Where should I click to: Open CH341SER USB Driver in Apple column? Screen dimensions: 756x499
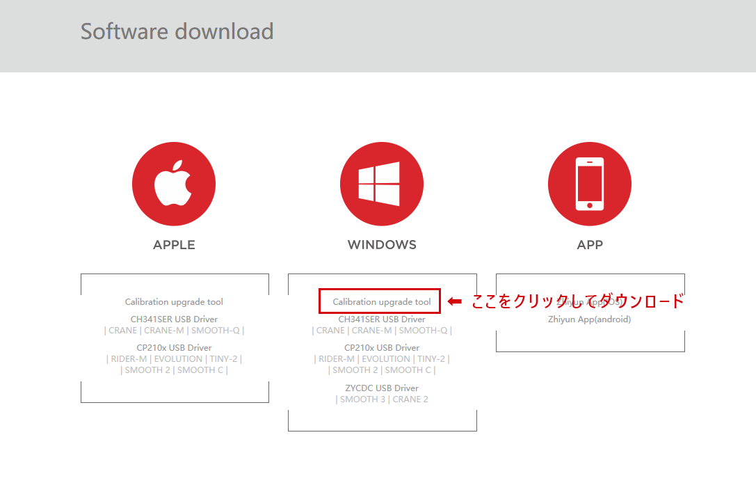click(174, 319)
